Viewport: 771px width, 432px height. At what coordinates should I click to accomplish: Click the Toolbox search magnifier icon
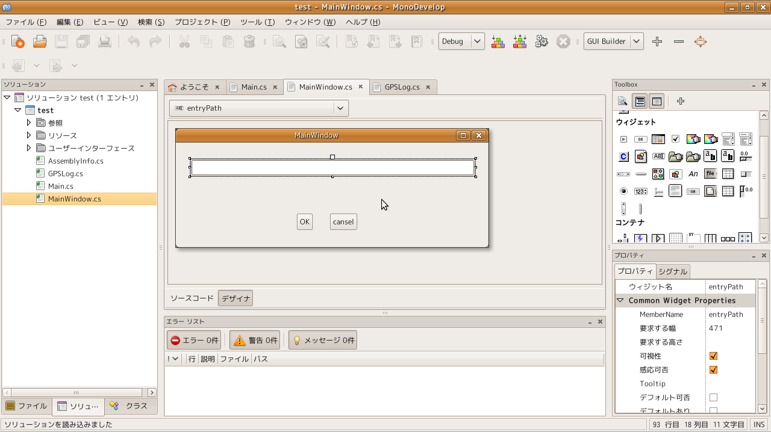click(x=622, y=101)
